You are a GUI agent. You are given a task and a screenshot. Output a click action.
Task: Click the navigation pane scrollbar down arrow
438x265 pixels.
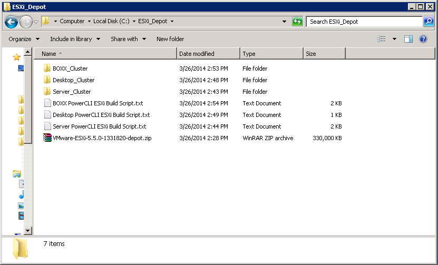pos(28,230)
